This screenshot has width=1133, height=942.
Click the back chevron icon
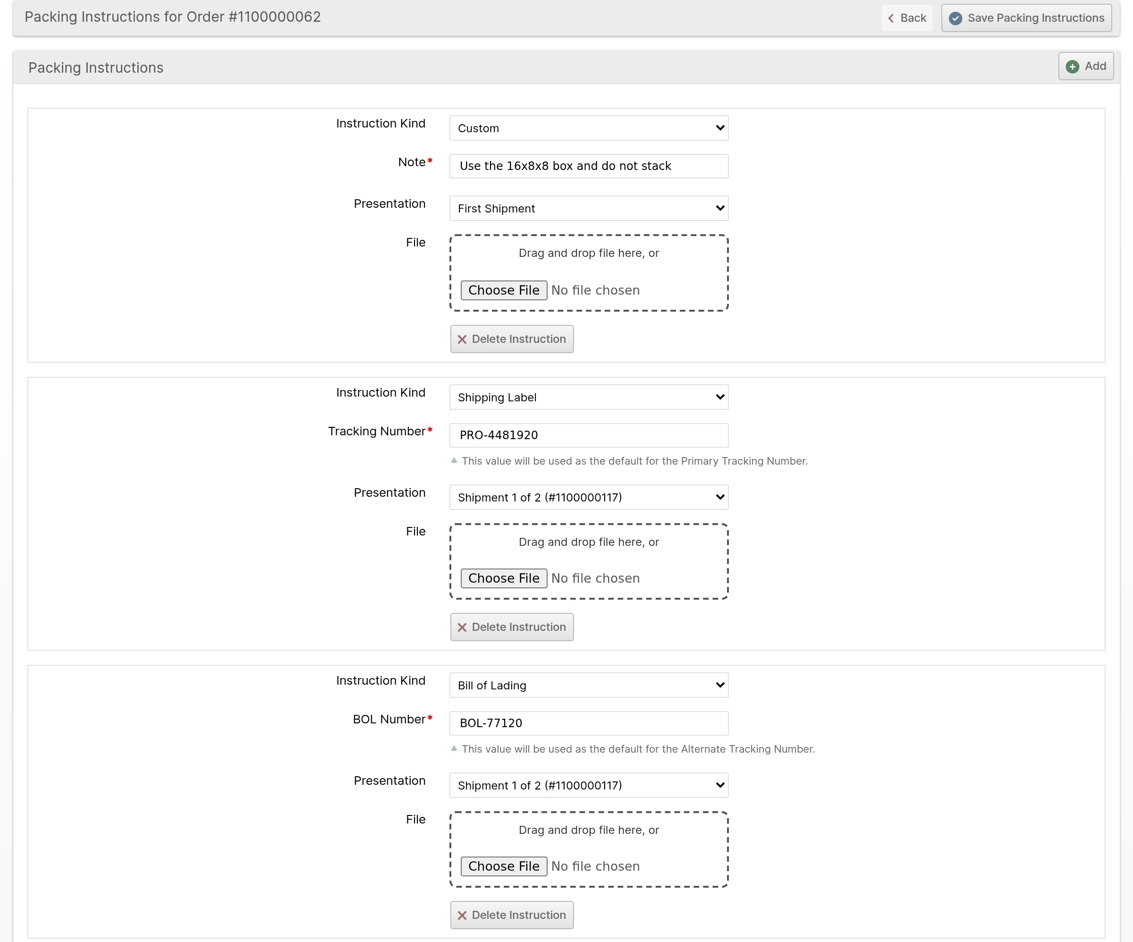click(x=891, y=18)
